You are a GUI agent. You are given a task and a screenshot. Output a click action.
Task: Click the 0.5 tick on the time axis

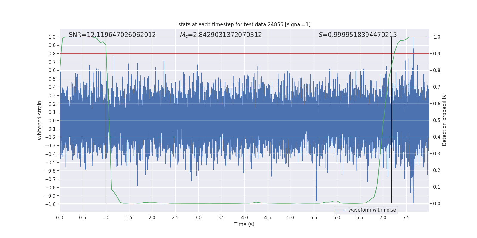pos(83,218)
